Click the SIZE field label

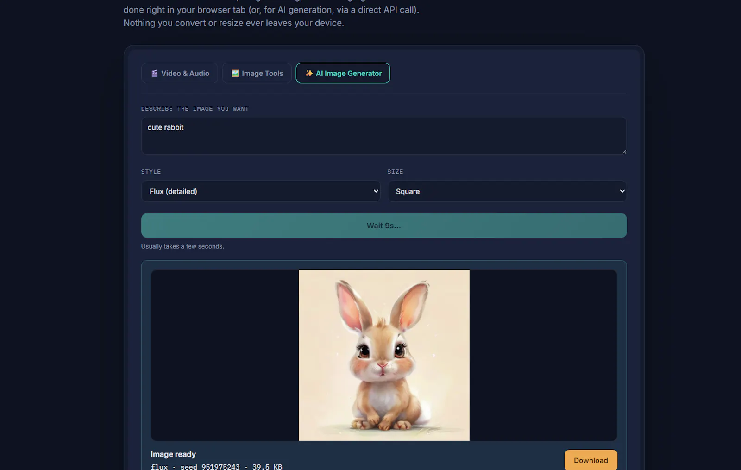(x=395, y=172)
